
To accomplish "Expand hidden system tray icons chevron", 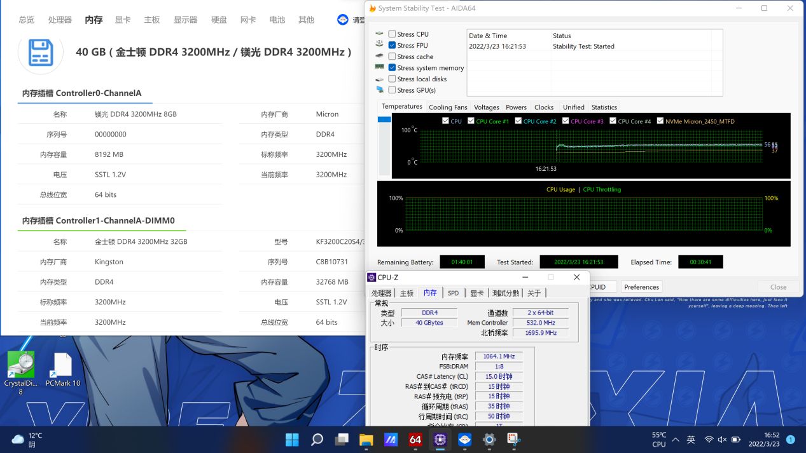I will [676, 440].
